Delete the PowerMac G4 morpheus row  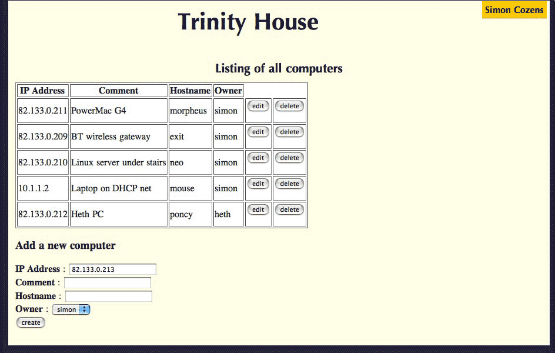289,106
